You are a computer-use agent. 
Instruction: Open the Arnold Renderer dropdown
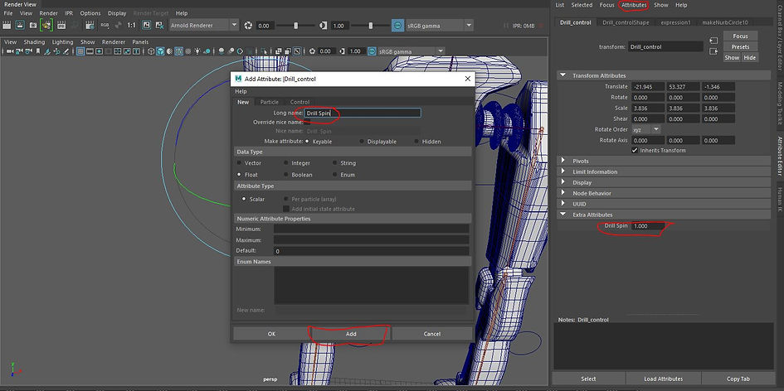[204, 25]
